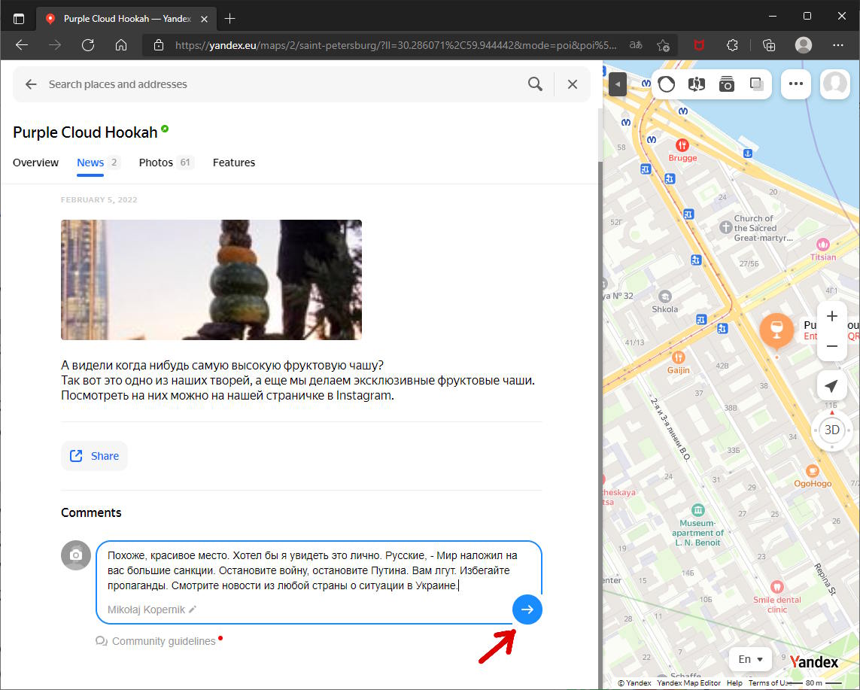
Task: Open the En language dropdown
Action: coord(750,659)
